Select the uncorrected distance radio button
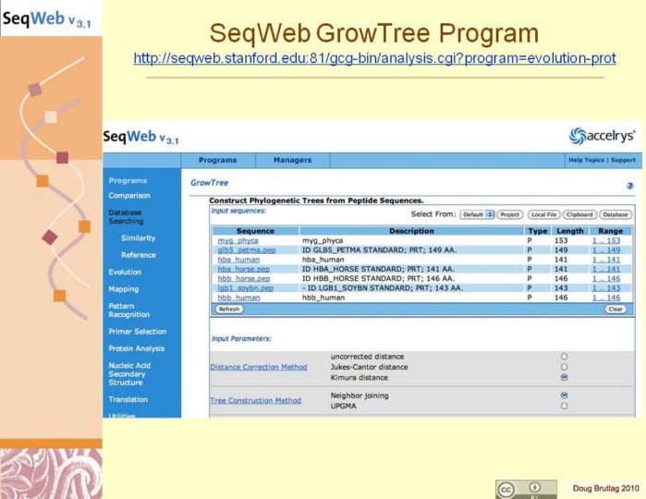The height and width of the screenshot is (499, 646). [564, 357]
